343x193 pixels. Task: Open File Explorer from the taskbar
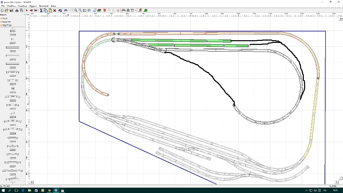[x=29, y=190]
